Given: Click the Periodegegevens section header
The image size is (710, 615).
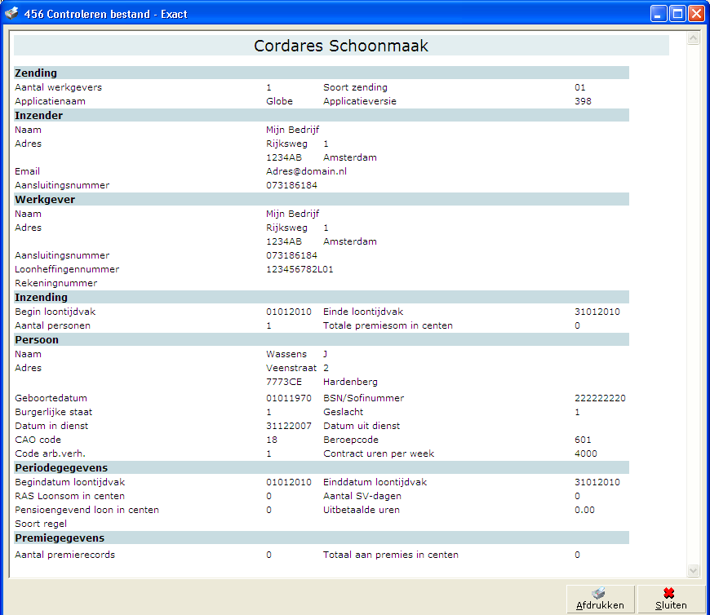Looking at the screenshot, I should coord(60,468).
